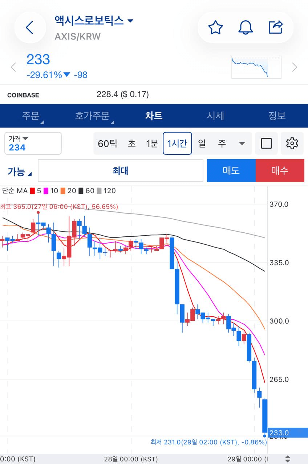Click the black MA 60 color swatch

(81, 191)
